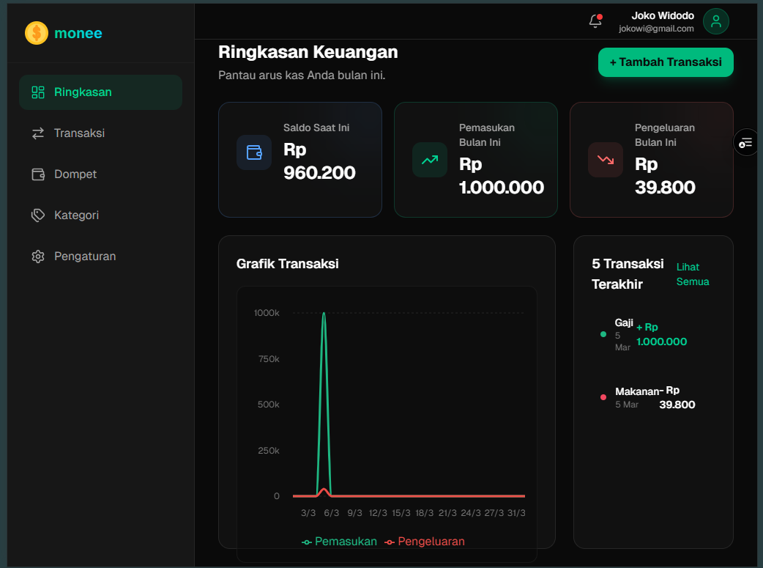Open notifications via the bell icon
Image resolution: width=763 pixels, height=568 pixels.
tap(595, 21)
